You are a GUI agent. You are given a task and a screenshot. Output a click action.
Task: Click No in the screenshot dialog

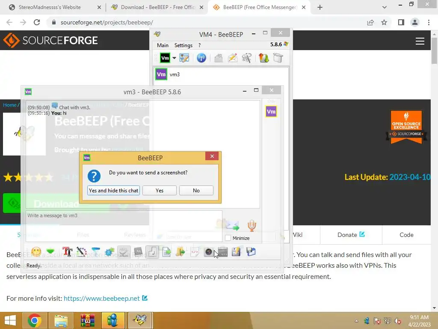[x=196, y=191]
